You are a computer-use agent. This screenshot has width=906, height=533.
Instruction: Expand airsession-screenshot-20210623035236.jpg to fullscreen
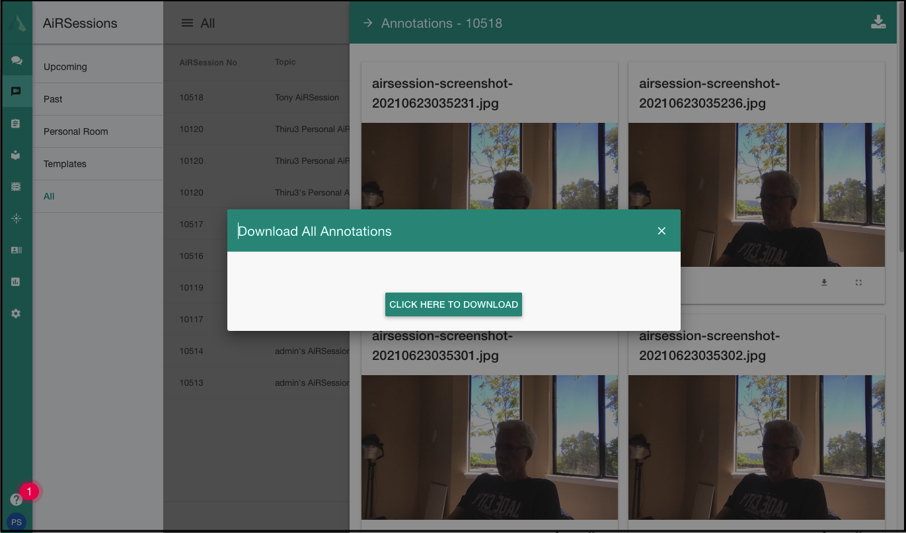pyautogui.click(x=858, y=283)
